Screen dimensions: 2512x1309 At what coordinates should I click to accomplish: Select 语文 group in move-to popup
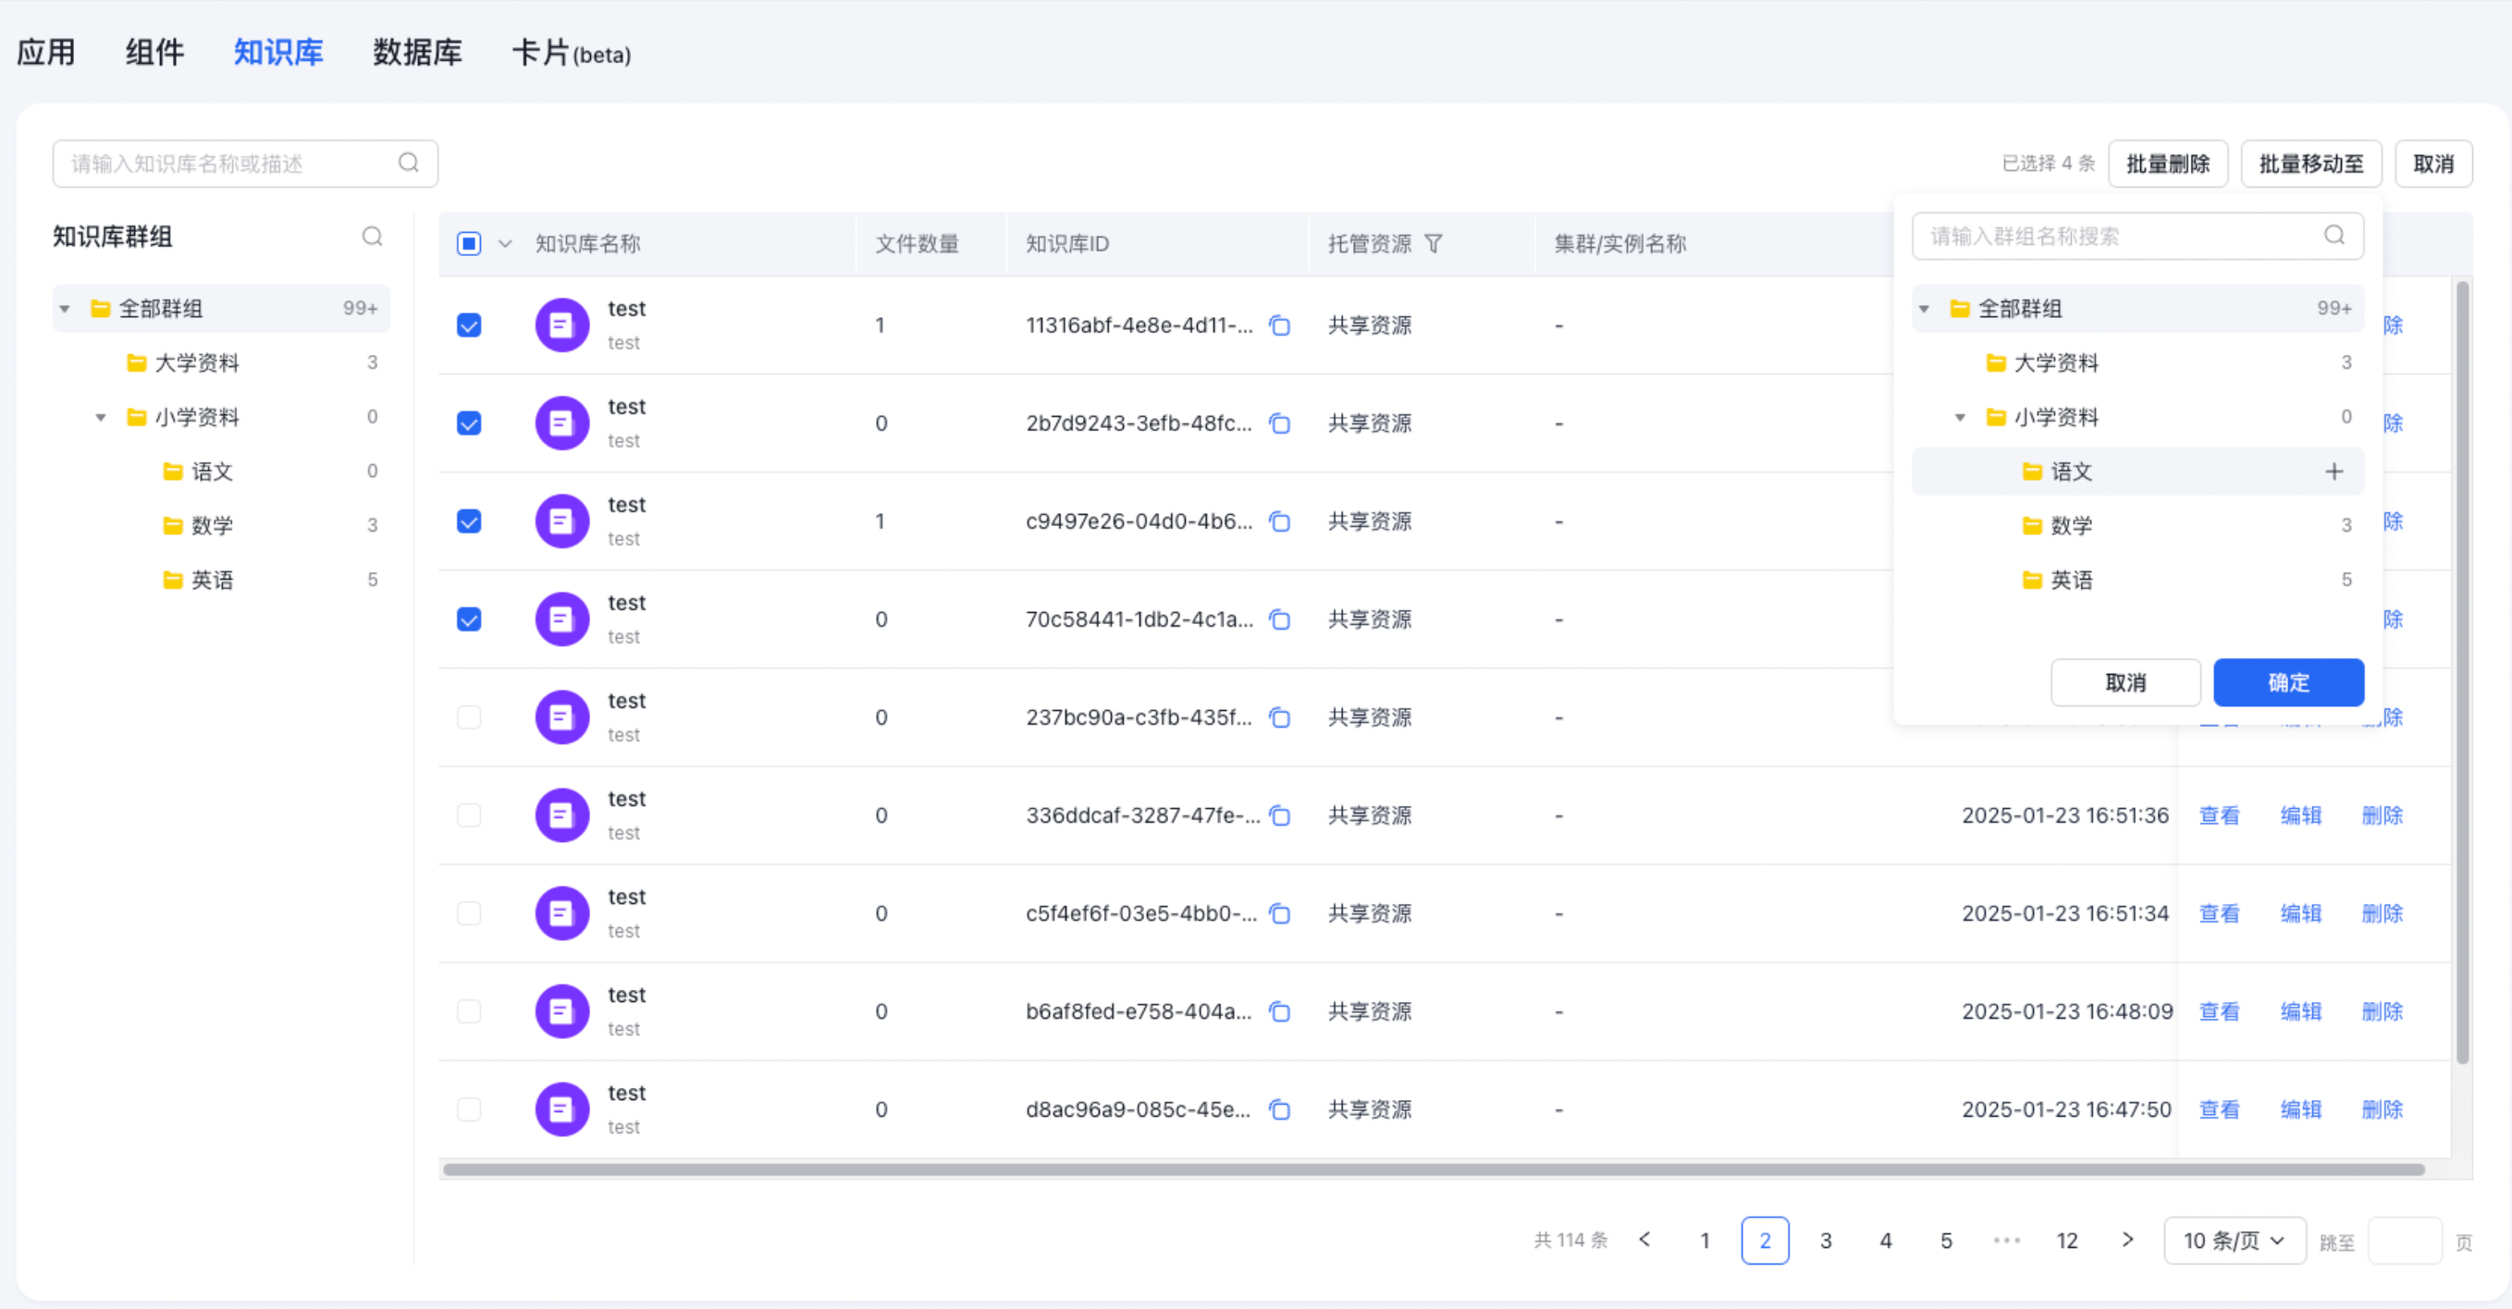pos(2137,471)
